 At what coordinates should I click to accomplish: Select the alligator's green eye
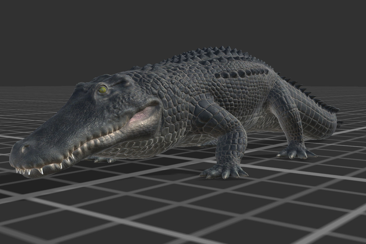click(x=102, y=90)
